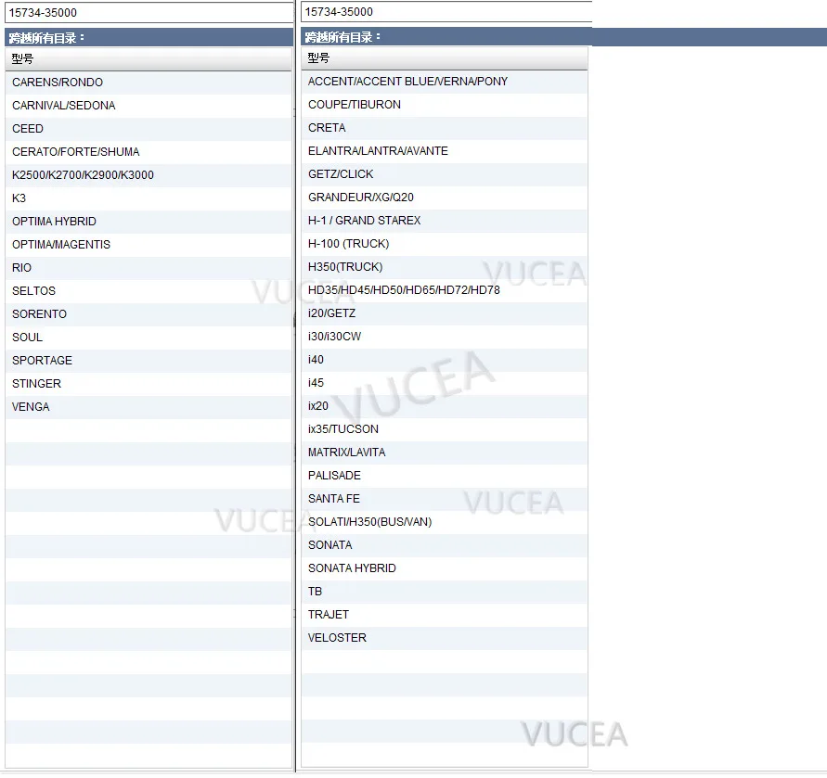Select ACCENT/ACCENT BLUE/VERNA/PONY row
827x778 pixels.
(x=445, y=82)
